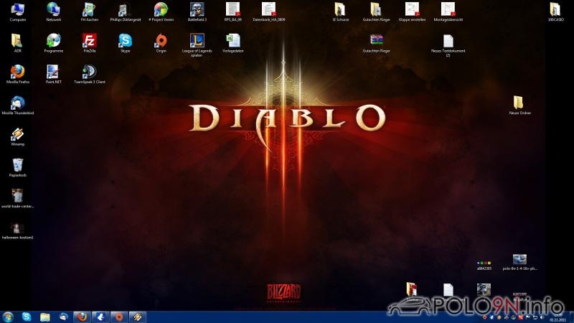574x323 pixels.
Task: Launch Paint.NET desktop shortcut
Action: pyautogui.click(x=53, y=74)
